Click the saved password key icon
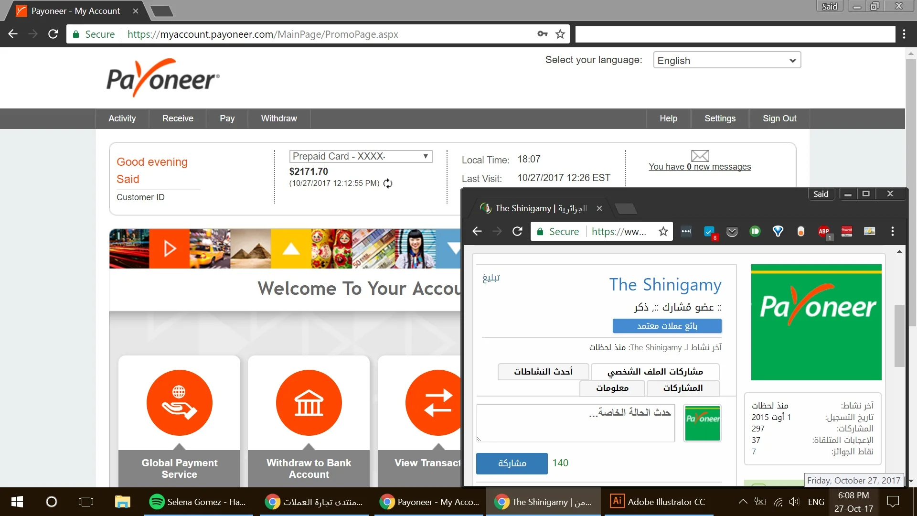The width and height of the screenshot is (917, 516). (x=542, y=34)
